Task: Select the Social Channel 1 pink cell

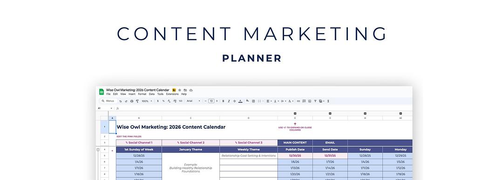Action: tap(139, 142)
